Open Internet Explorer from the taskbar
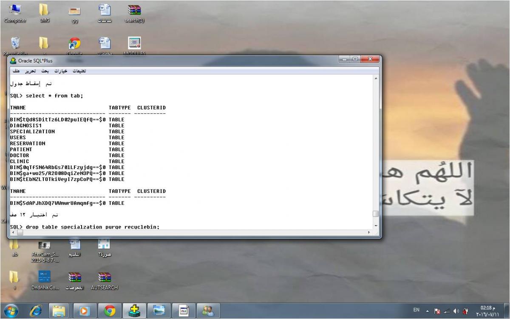The image size is (510, 319). tap(36, 311)
